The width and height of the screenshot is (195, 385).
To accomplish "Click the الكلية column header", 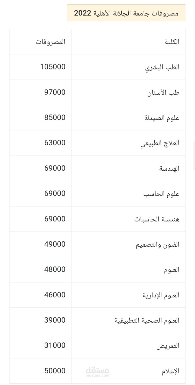I will click(x=172, y=42).
